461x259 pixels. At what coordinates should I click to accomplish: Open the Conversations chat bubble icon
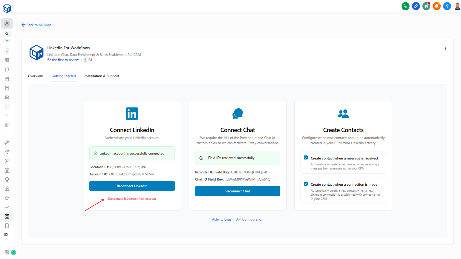(7, 70)
